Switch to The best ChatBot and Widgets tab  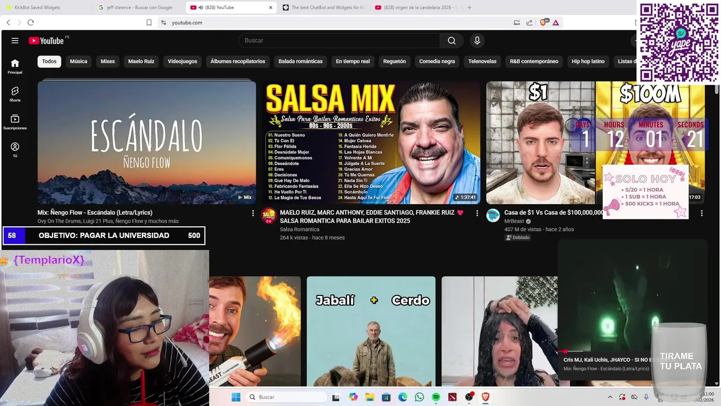(x=324, y=7)
